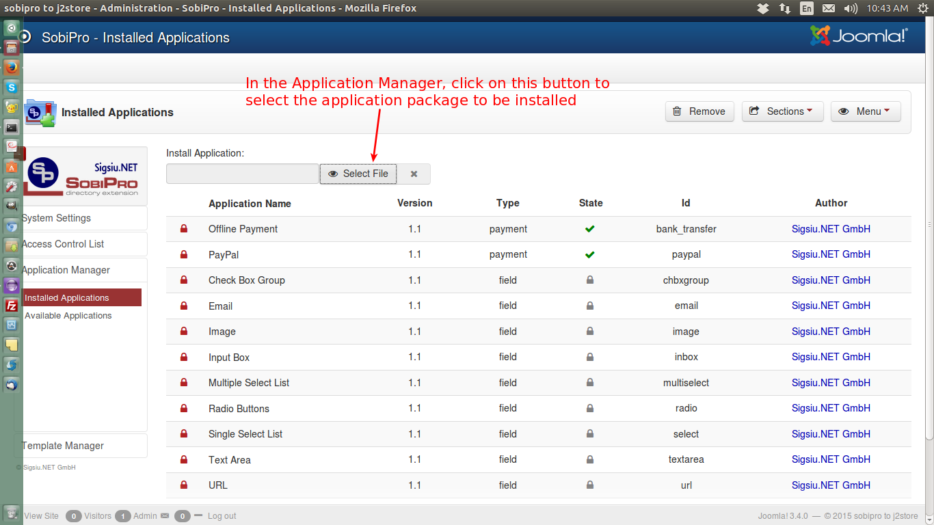
Task: Open the Menu dropdown
Action: [866, 111]
